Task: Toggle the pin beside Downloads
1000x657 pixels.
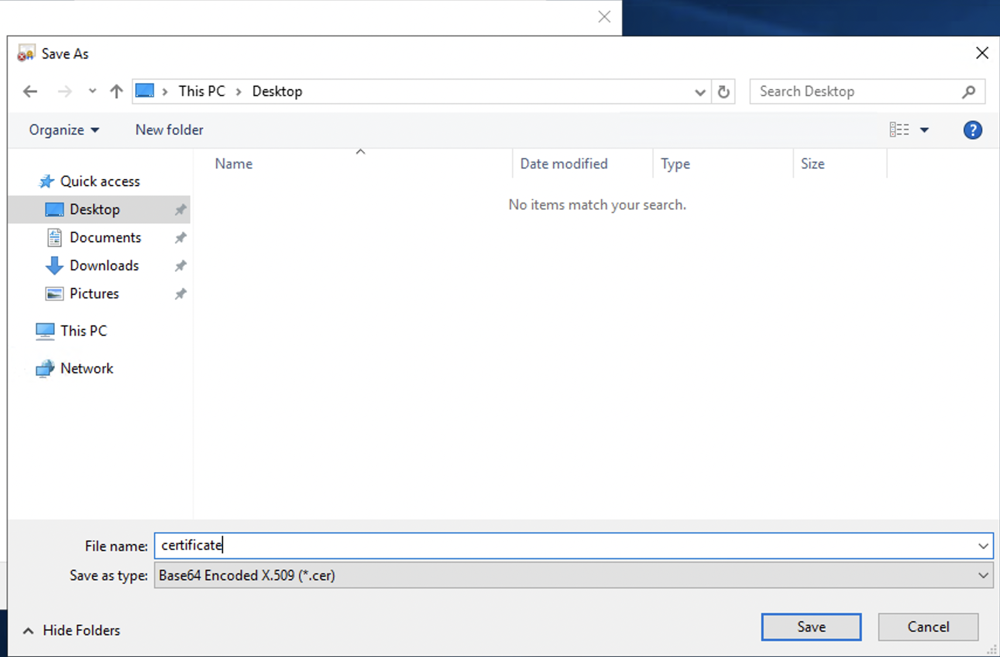Action: [x=181, y=265]
